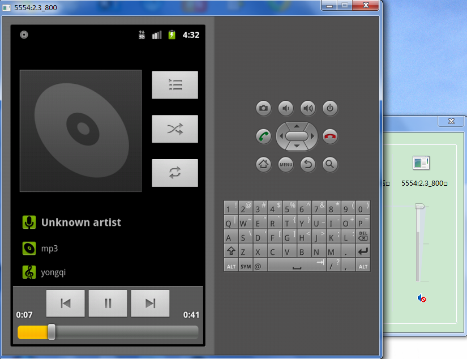
Task: Click the album art disc image
Action: (81, 131)
